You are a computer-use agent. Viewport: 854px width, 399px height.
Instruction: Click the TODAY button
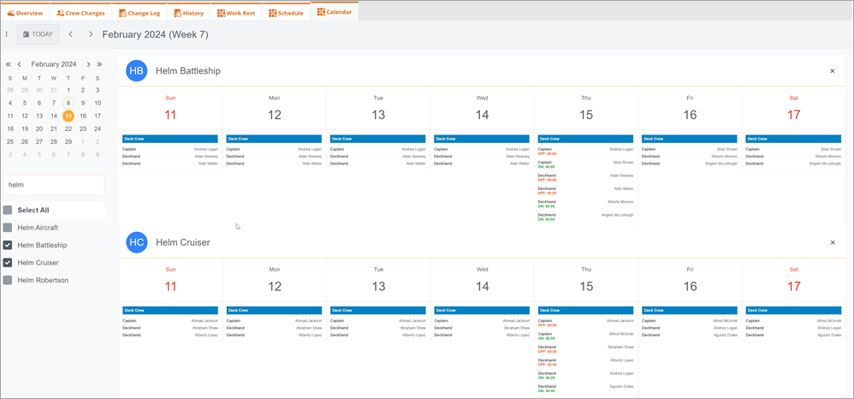[38, 34]
